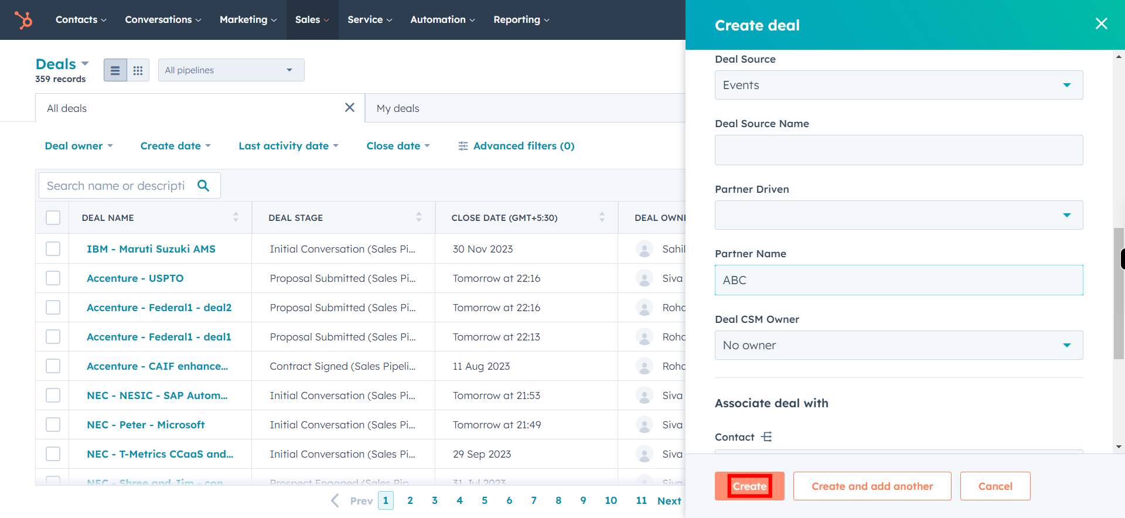Viewport: 1125px width, 518px height.
Task: Check the NEC - NESIC - SAP row
Action: pos(53,396)
